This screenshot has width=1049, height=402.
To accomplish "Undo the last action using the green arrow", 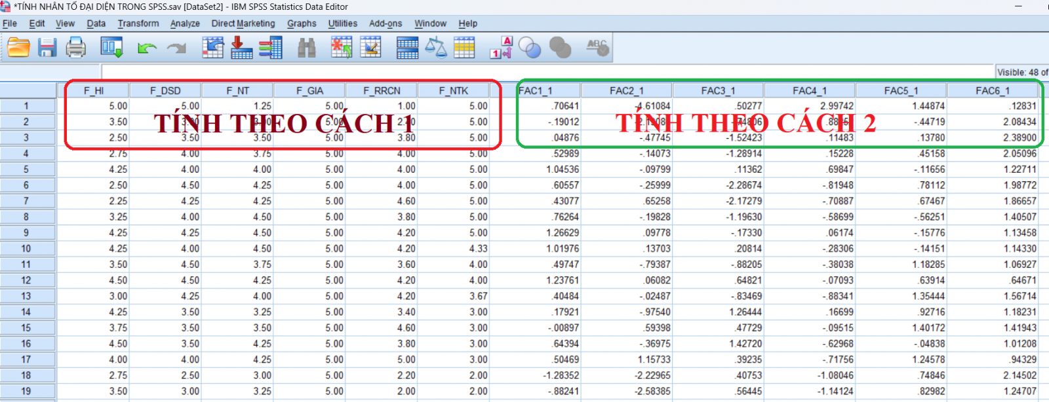I will point(147,48).
